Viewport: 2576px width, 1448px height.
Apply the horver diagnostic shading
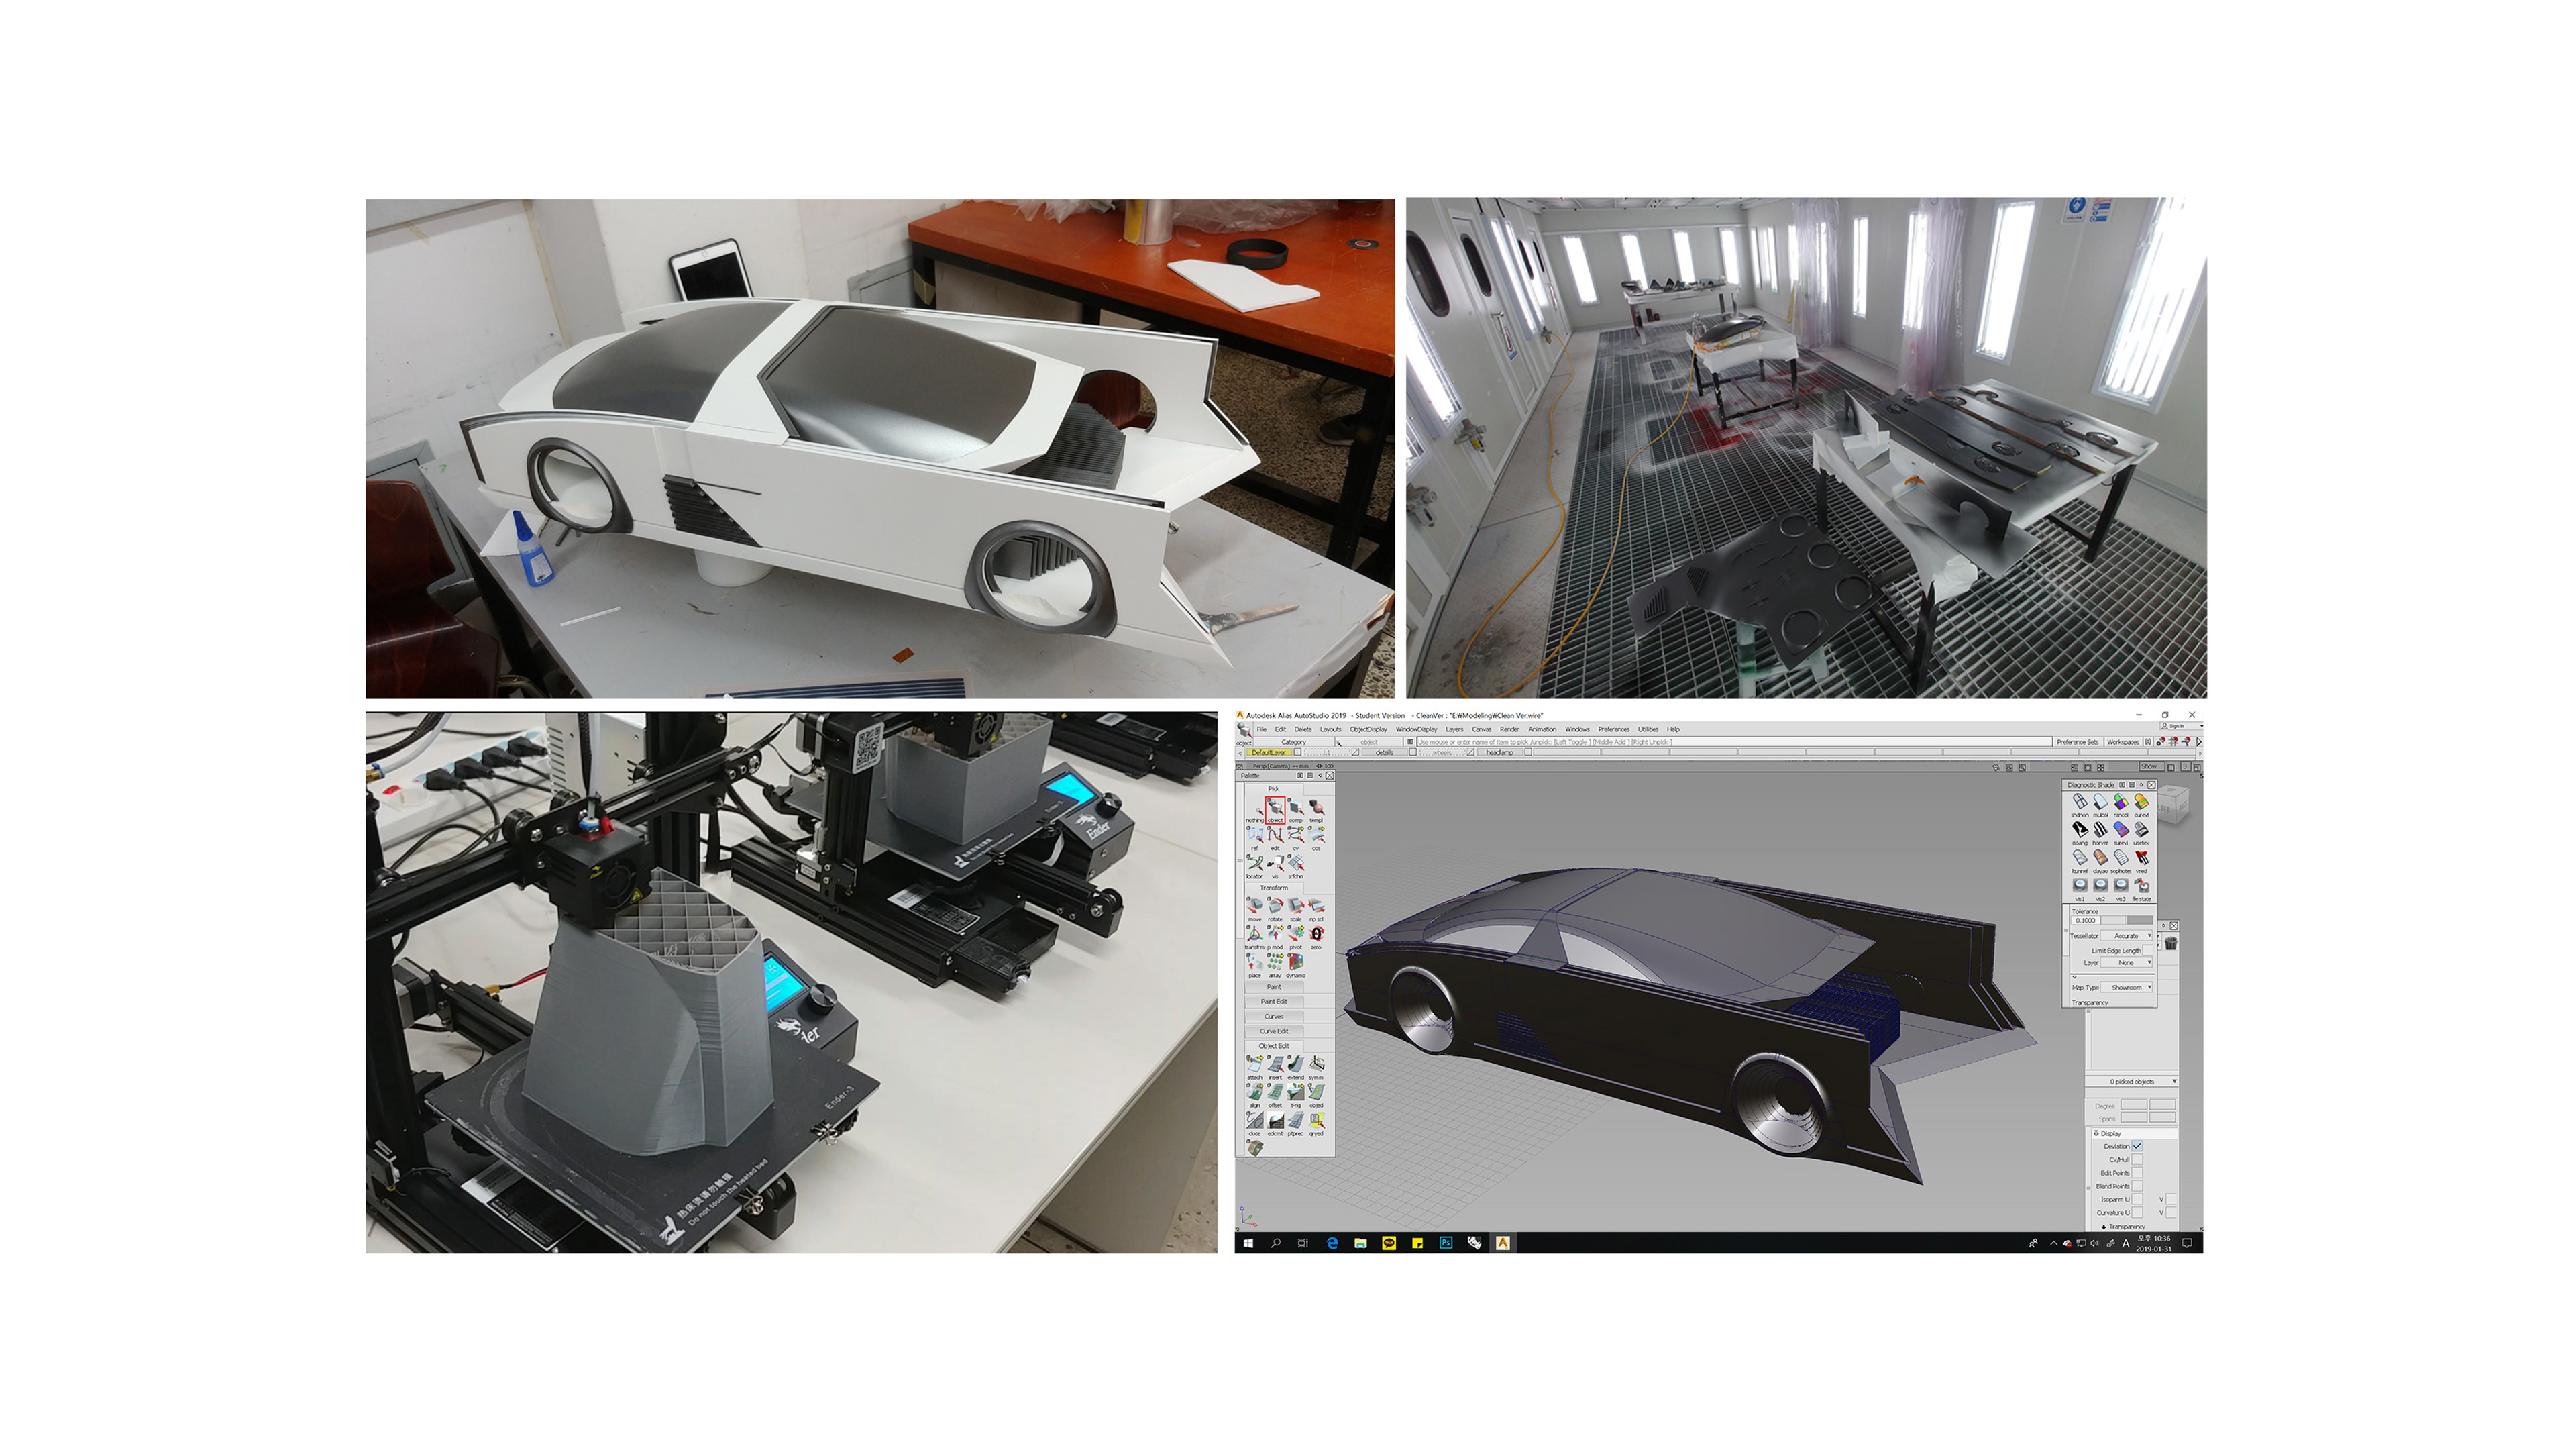click(x=2100, y=831)
